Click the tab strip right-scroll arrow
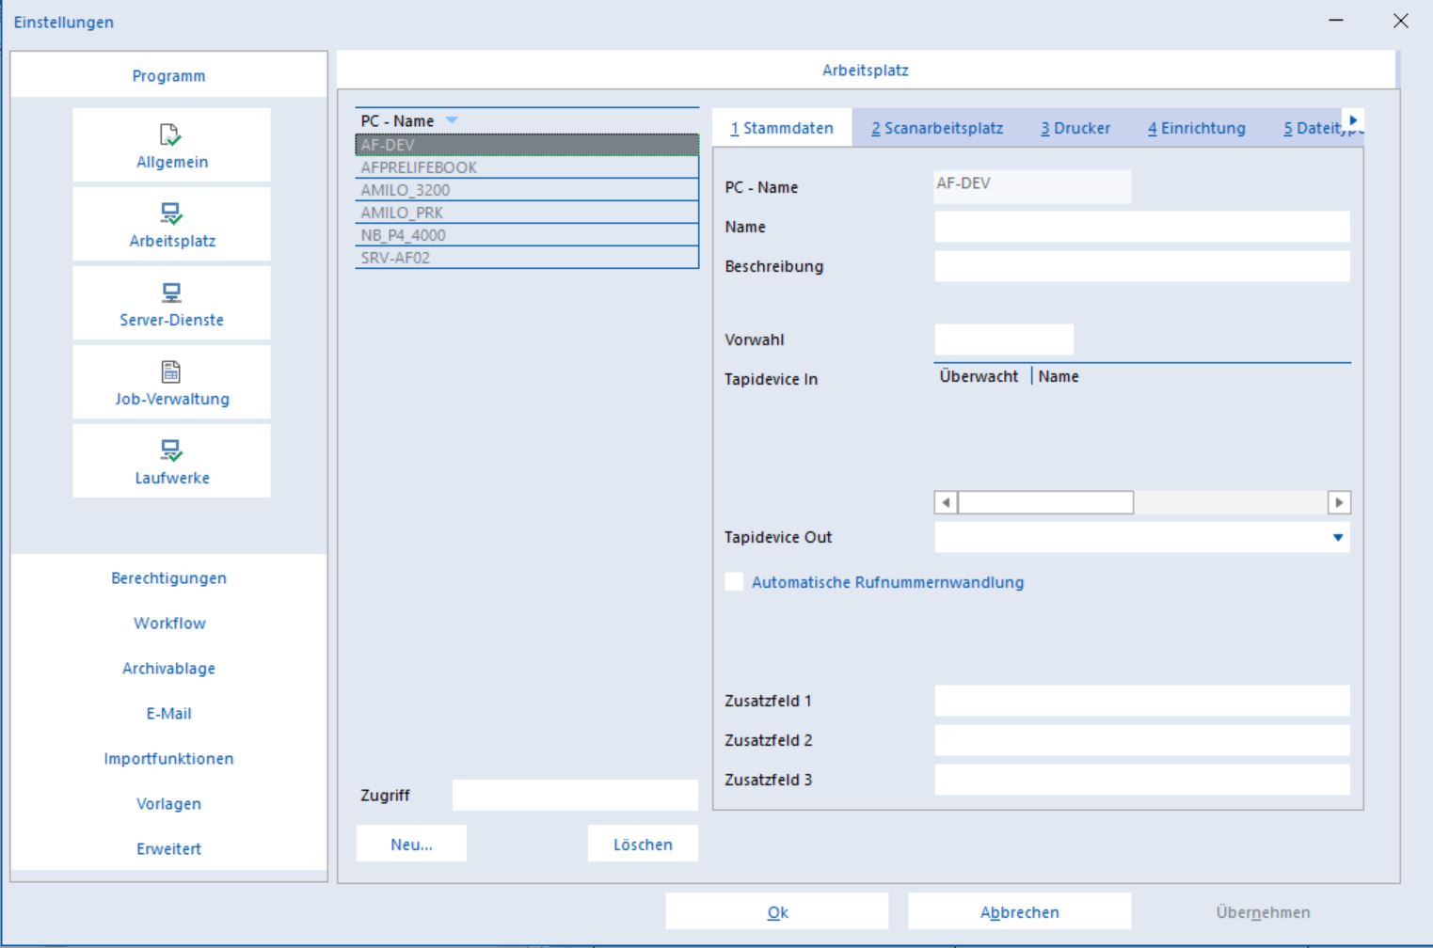This screenshot has height=948, width=1433. 1353,120
